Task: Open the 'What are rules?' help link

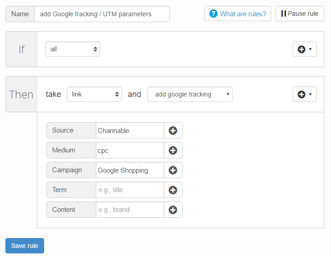Action: pos(243,14)
